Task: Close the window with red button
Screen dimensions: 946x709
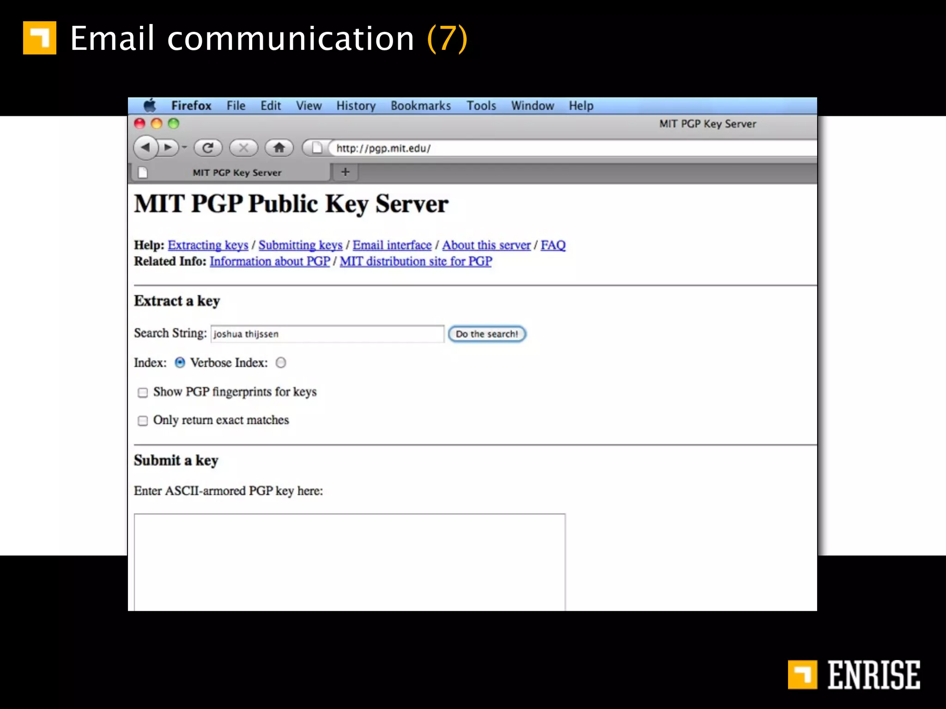Action: pyautogui.click(x=139, y=123)
